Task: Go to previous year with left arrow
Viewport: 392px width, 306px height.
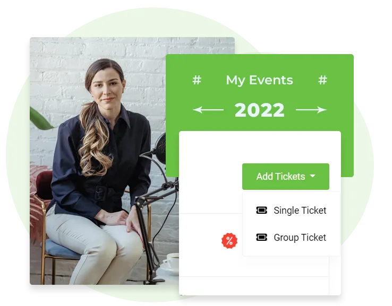Action: pyautogui.click(x=208, y=110)
